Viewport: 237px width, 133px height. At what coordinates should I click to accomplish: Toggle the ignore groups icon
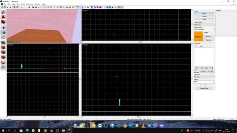coord(39,7)
